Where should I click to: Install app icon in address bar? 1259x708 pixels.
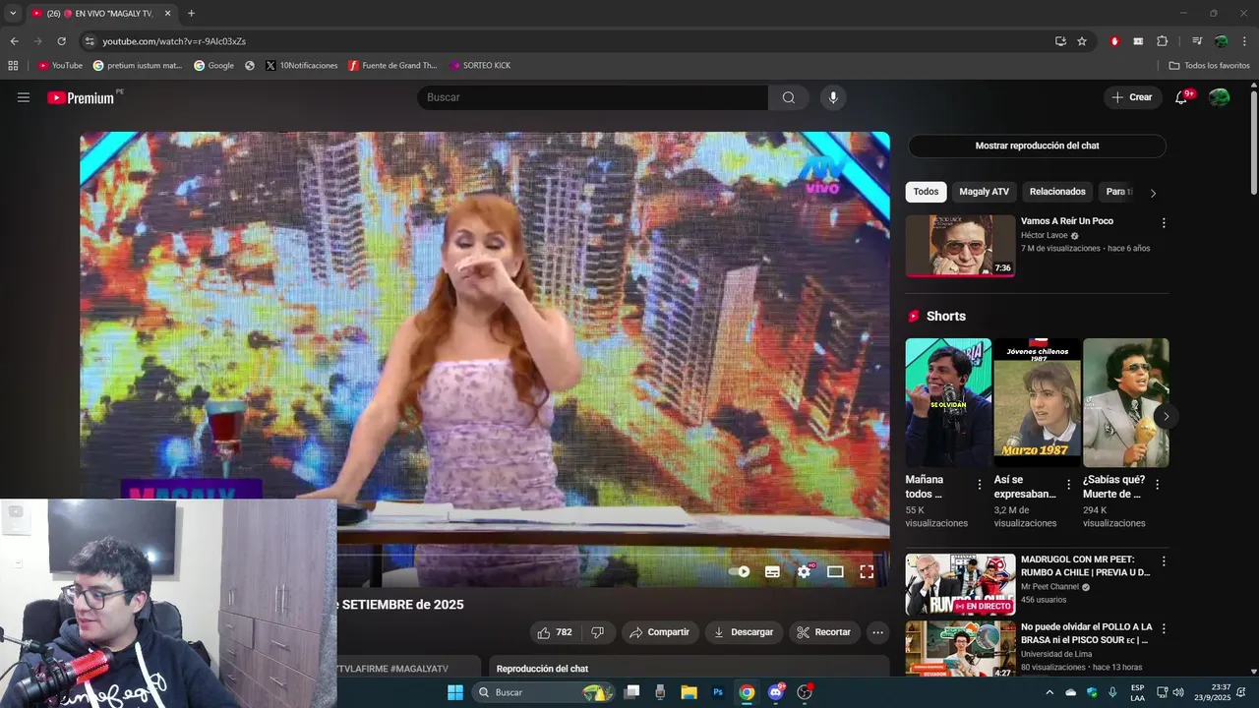pos(1060,41)
